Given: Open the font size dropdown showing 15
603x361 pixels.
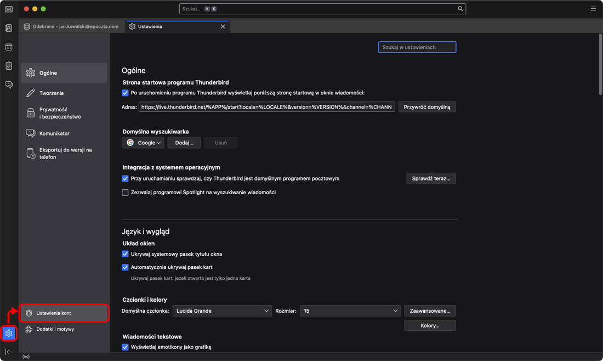Looking at the screenshot, I should click(350, 311).
